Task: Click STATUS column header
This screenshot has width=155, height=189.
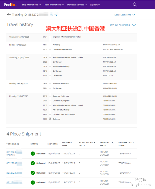Action: point(34,144)
